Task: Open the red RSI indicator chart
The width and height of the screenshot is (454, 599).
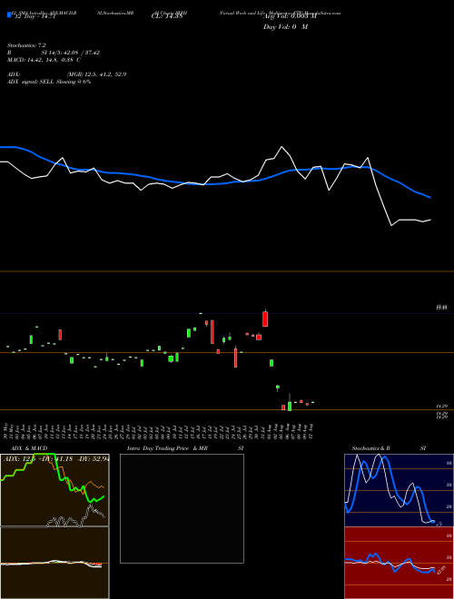Action: pos(399,563)
